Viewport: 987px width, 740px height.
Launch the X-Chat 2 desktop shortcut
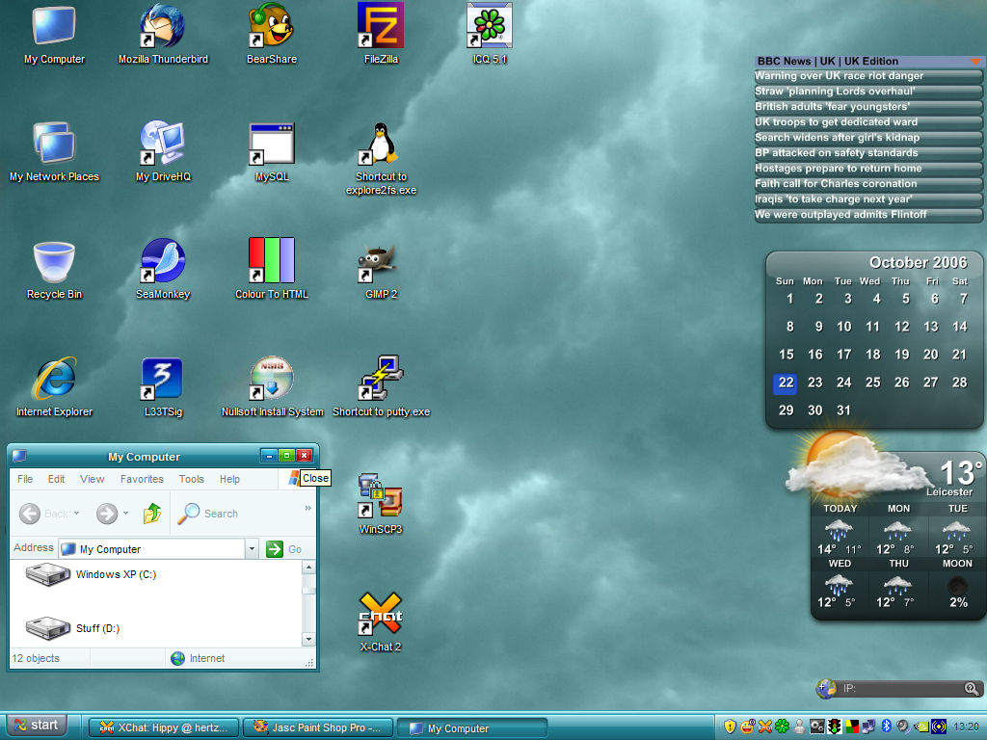click(380, 621)
